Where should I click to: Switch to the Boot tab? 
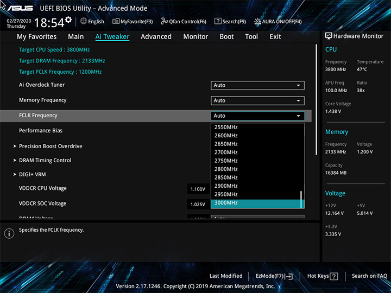226,37
